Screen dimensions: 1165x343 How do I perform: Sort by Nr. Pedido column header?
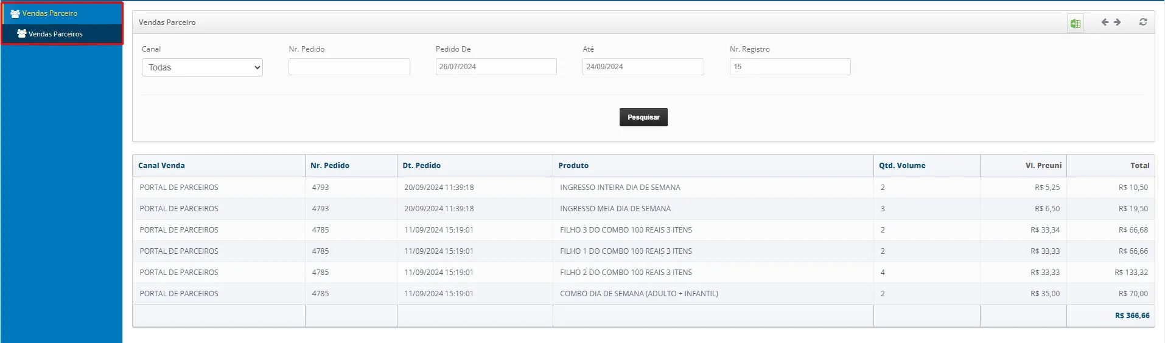tap(330, 166)
